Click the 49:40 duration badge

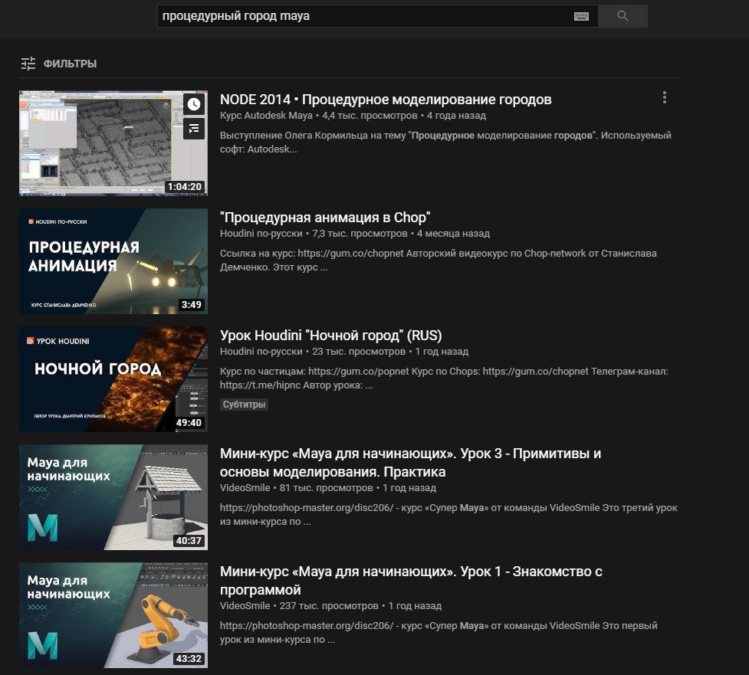coord(189,422)
